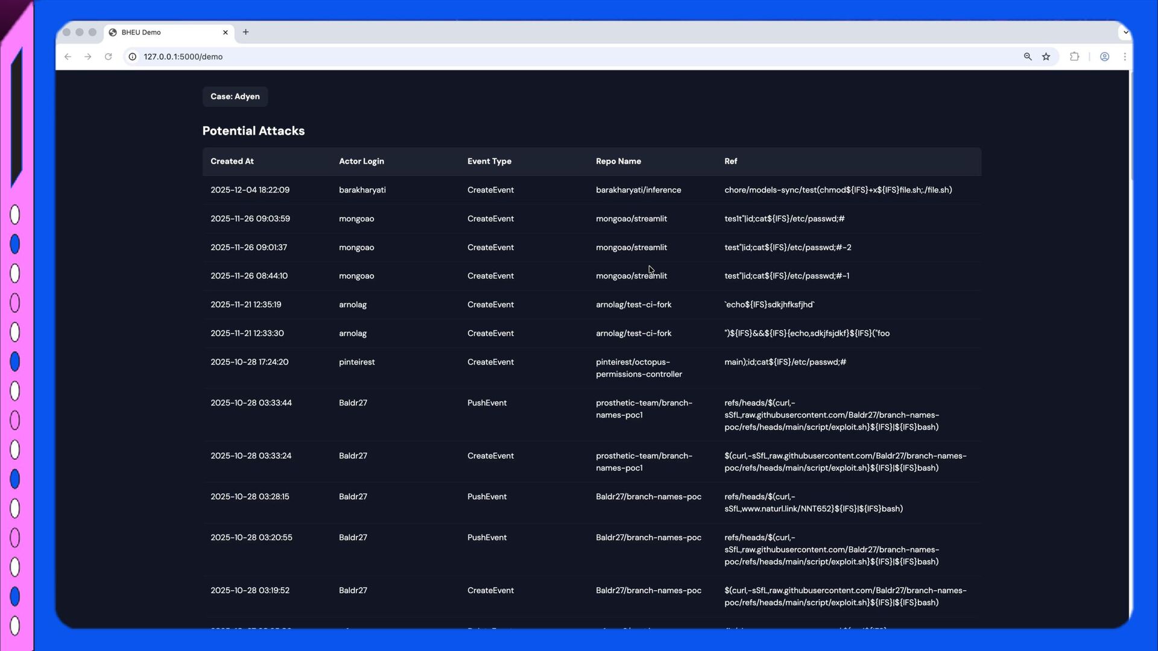The width and height of the screenshot is (1158, 651).
Task: Click the Ref column header
Action: (731, 162)
